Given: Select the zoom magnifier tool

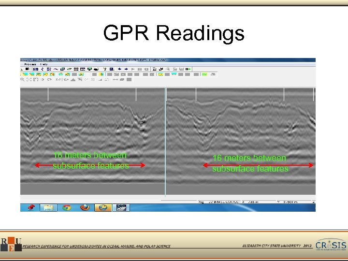Looking at the screenshot, I should [x=22, y=79].
